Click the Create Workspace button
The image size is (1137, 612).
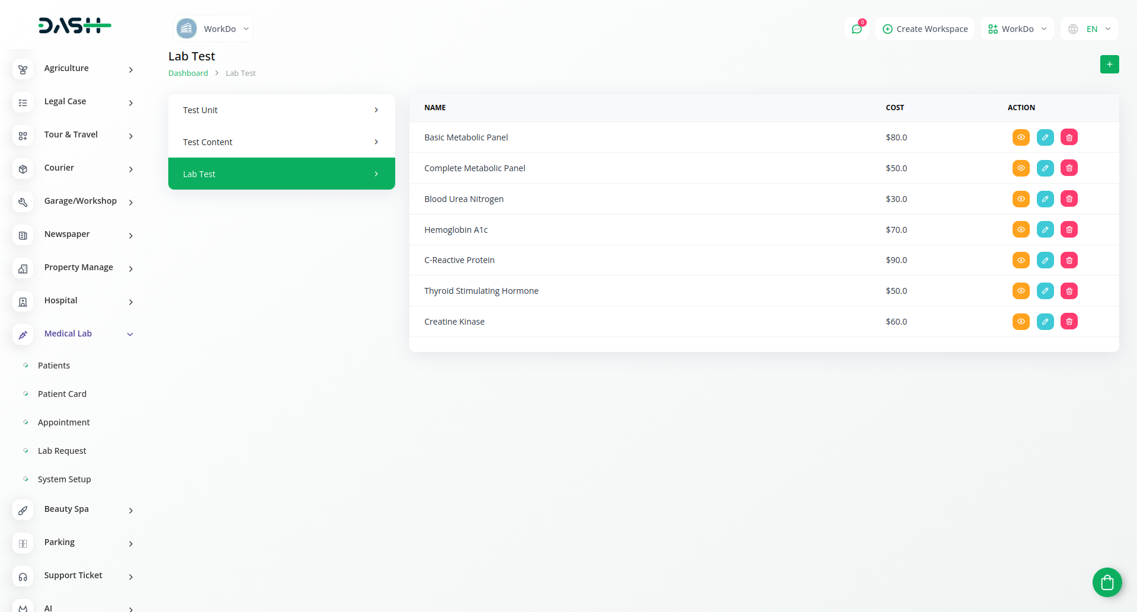[x=925, y=29]
